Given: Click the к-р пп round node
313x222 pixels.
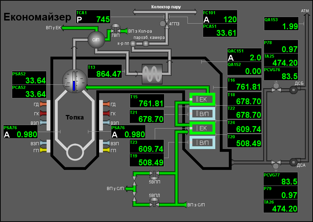Looking at the screenshot, I should coord(133,43).
